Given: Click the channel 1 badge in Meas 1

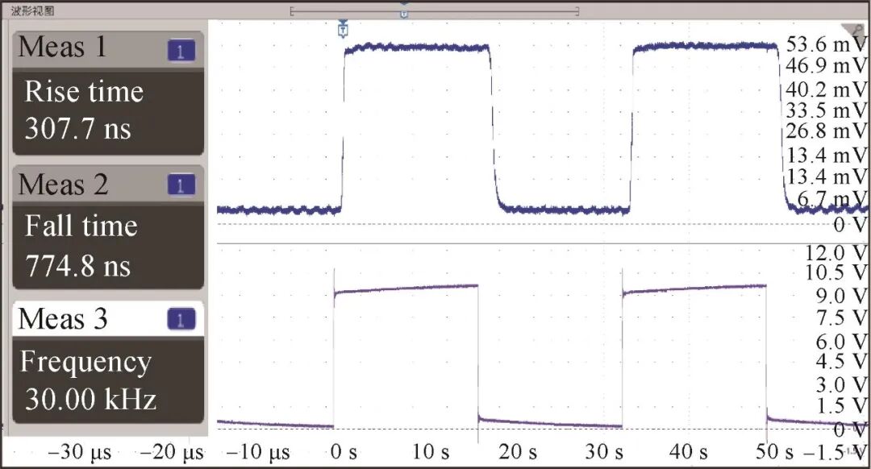Looking at the screenshot, I should pos(181,52).
